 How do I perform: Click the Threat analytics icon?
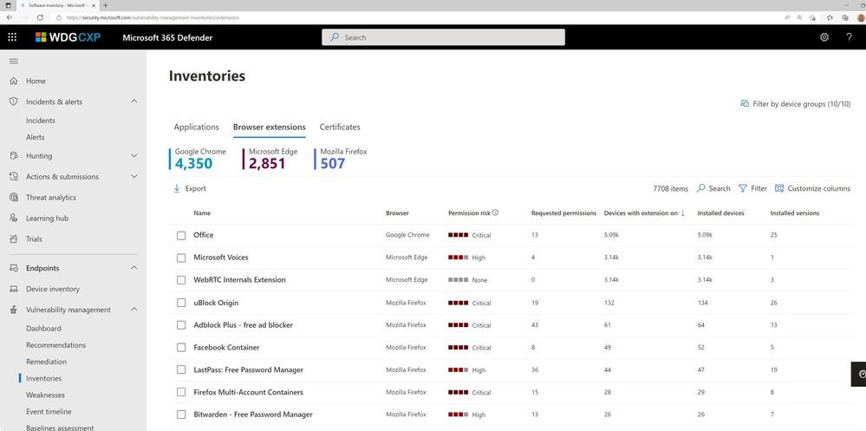click(14, 197)
